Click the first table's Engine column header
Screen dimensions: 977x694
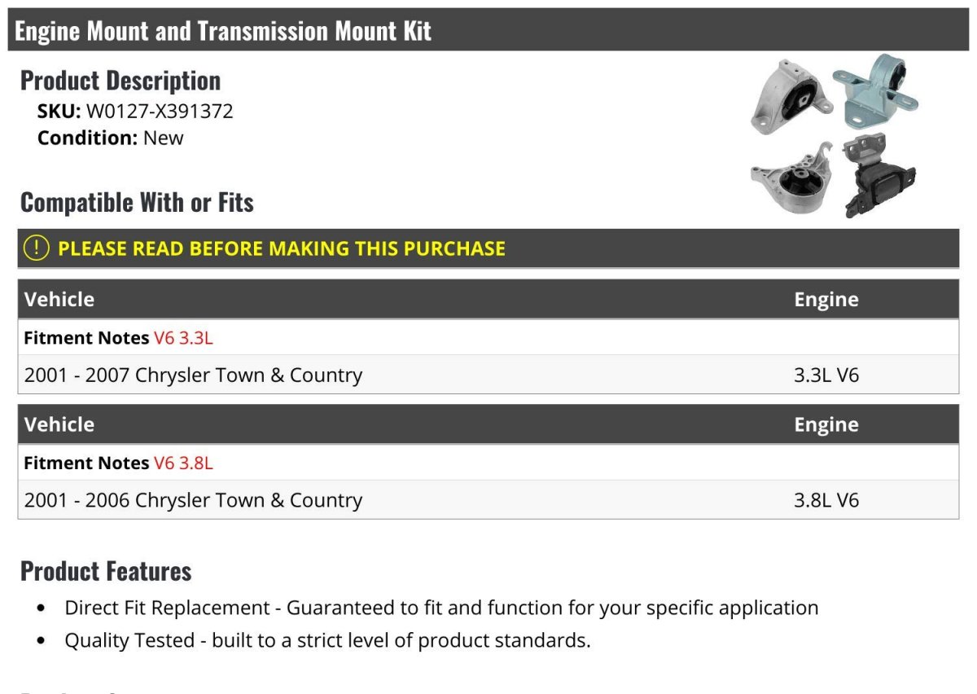click(826, 300)
